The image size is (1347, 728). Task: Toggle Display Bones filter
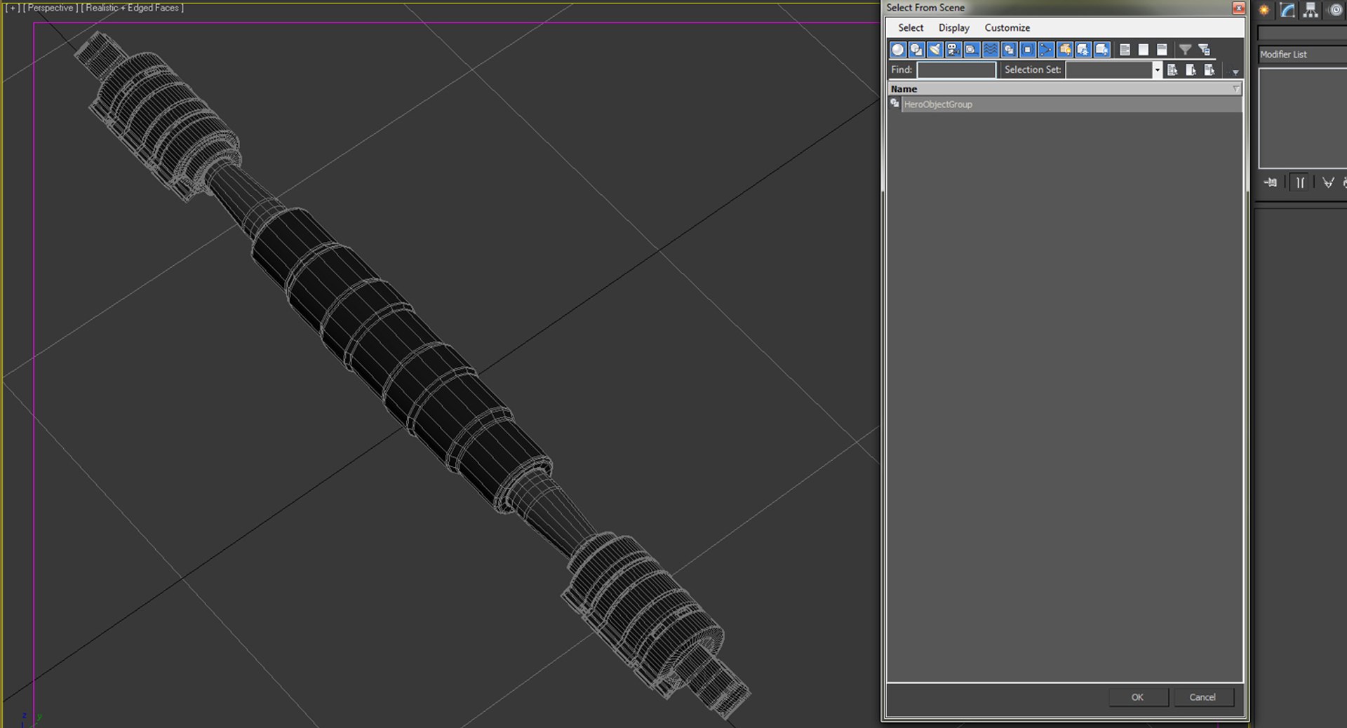click(1046, 50)
